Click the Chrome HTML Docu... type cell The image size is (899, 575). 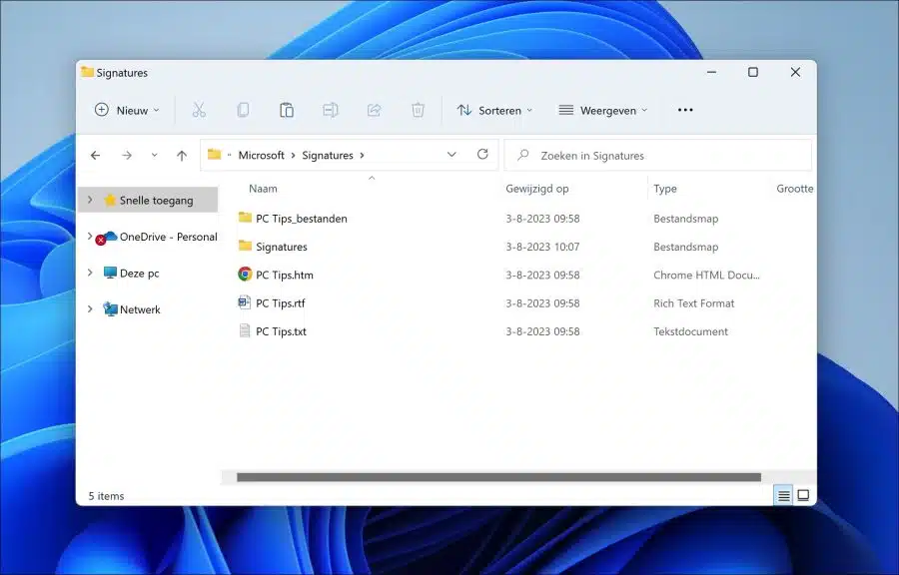pos(706,275)
